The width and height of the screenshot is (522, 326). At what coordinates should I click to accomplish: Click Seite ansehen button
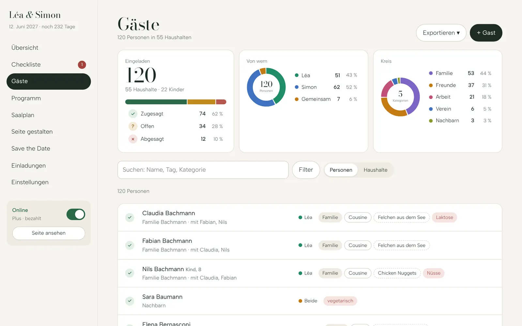pos(49,233)
